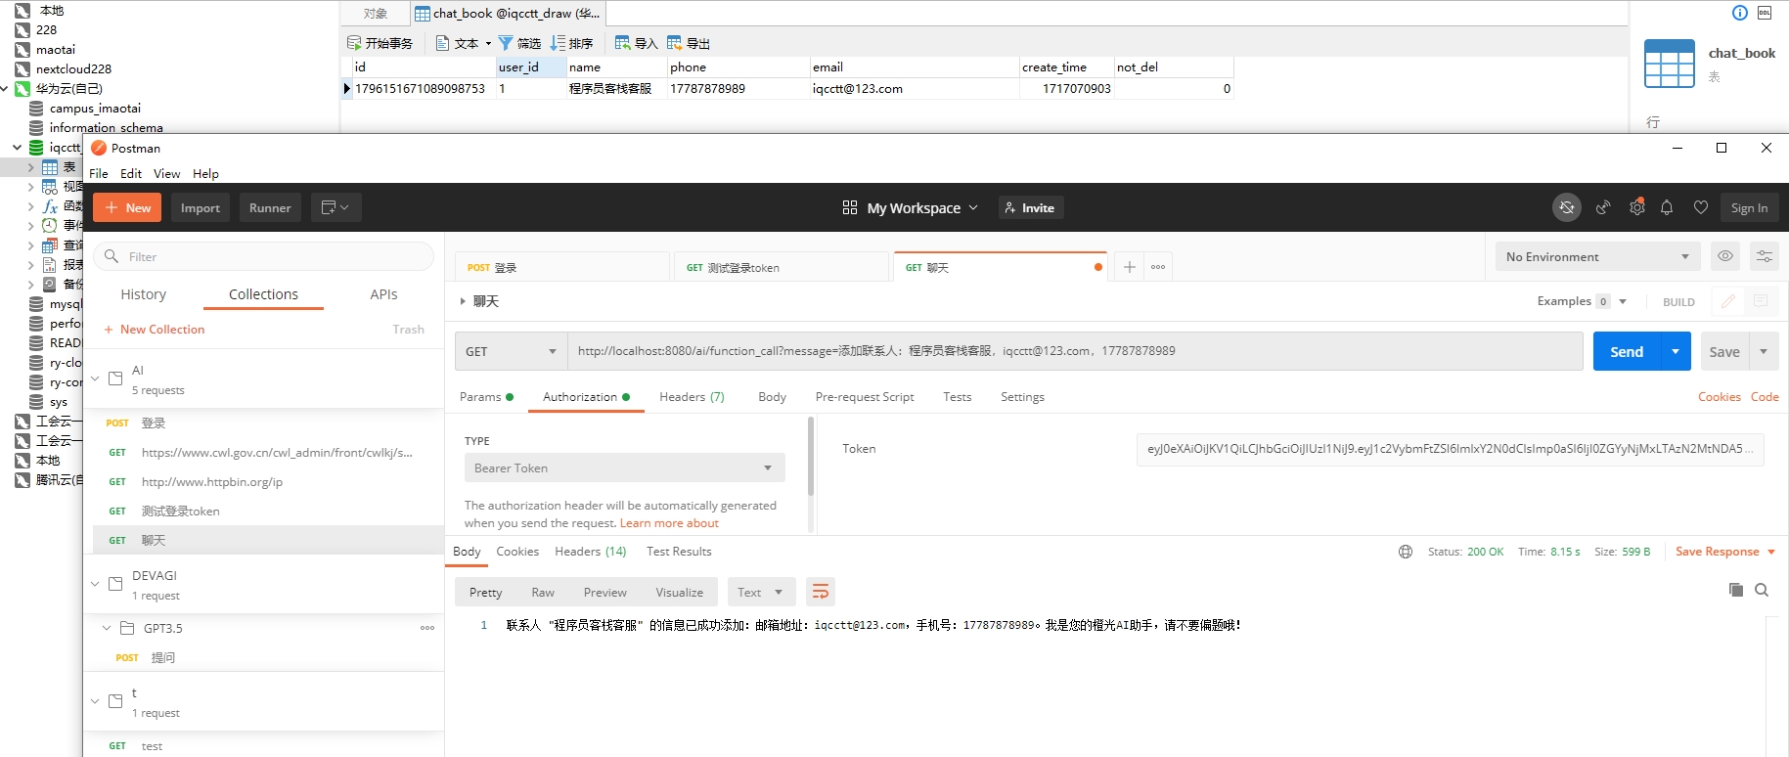Open the manage environments settings icon

click(1765, 256)
